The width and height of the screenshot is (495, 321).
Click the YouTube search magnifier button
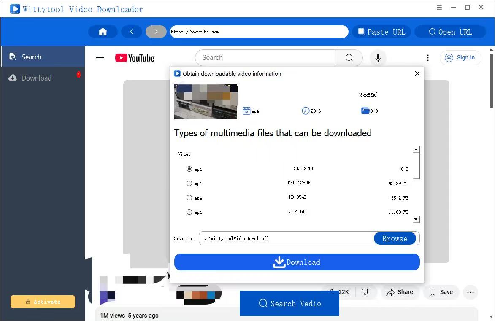tap(349, 58)
